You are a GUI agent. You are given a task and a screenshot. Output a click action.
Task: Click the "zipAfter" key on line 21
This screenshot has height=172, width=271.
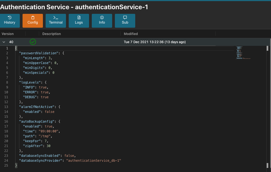(33, 146)
